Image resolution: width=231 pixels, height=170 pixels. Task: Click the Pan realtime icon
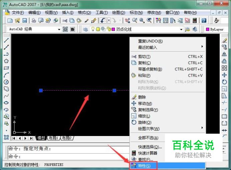pos(128,20)
